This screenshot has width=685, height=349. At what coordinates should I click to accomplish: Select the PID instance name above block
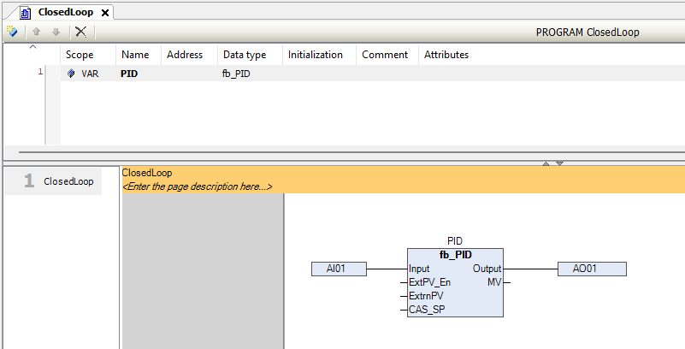[x=455, y=241]
